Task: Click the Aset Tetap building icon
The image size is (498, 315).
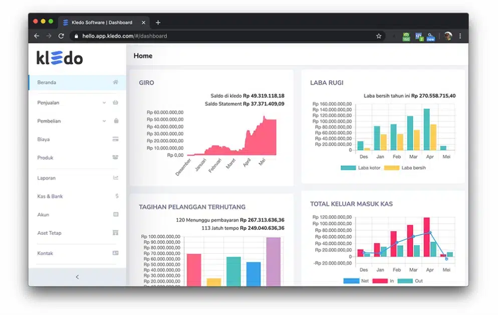Action: tap(116, 233)
